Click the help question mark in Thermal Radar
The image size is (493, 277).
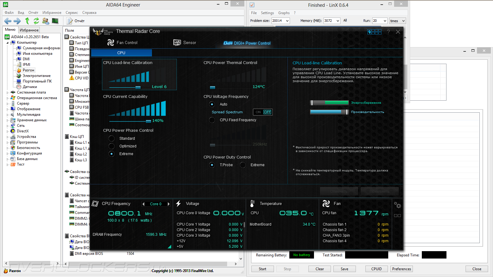pyautogui.click(x=388, y=32)
